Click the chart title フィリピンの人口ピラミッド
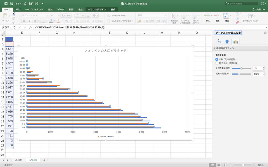The height and width of the screenshot is (167, 268). click(x=105, y=51)
